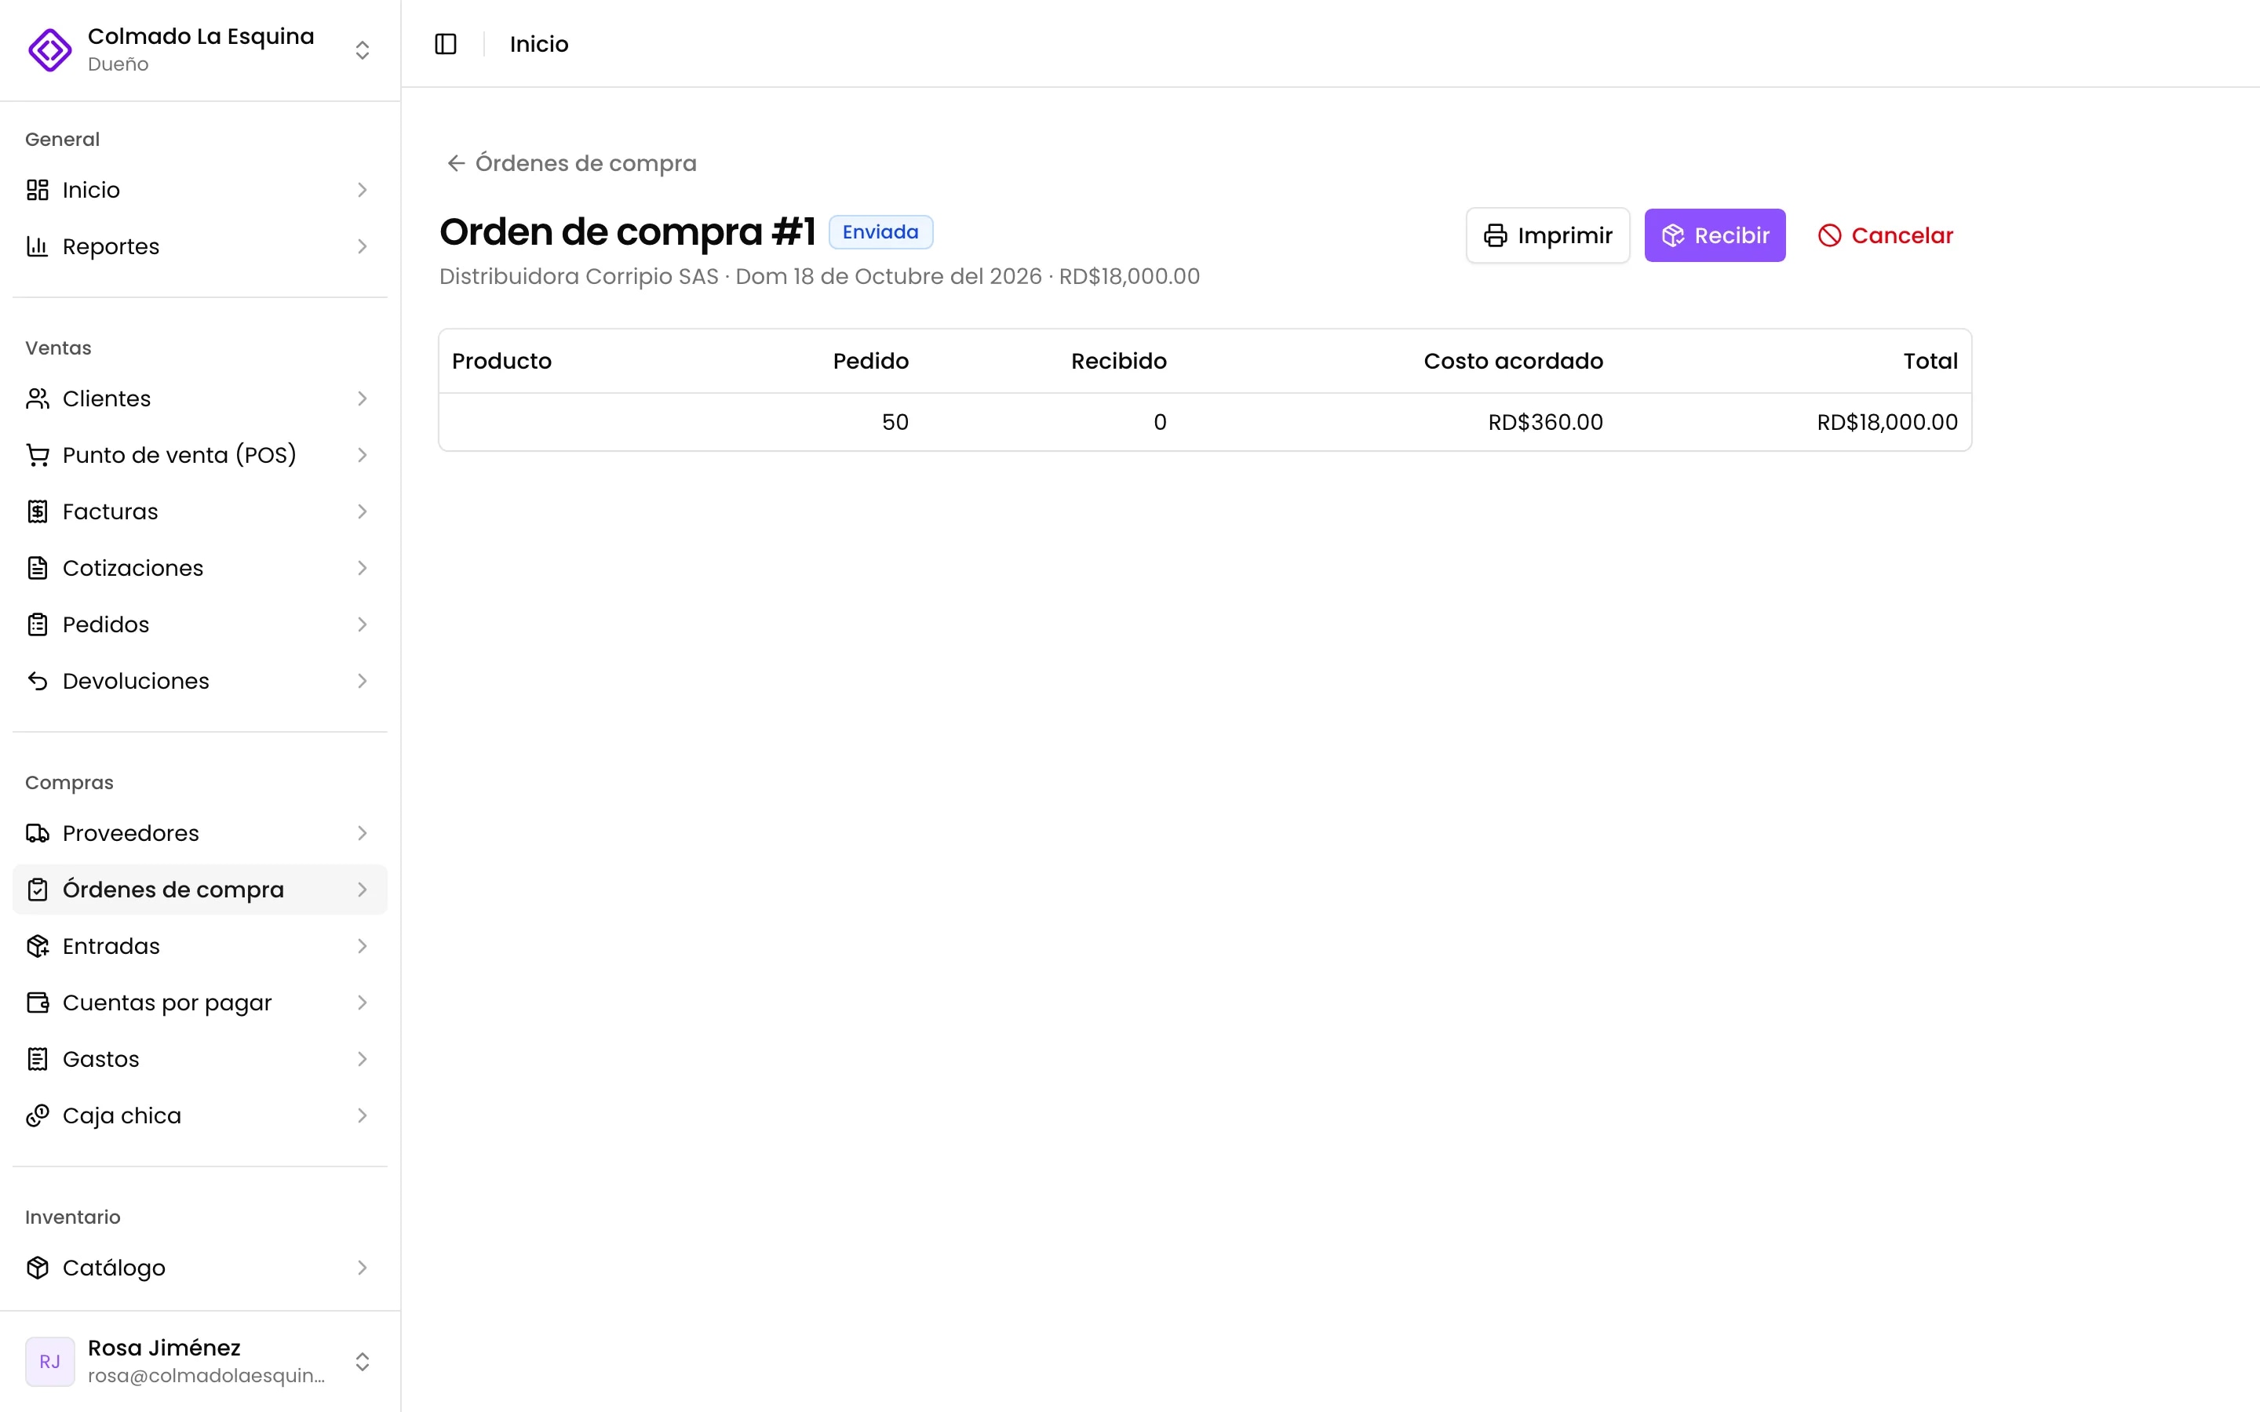
Task: Expand the Clientes chevron
Action: click(363, 398)
